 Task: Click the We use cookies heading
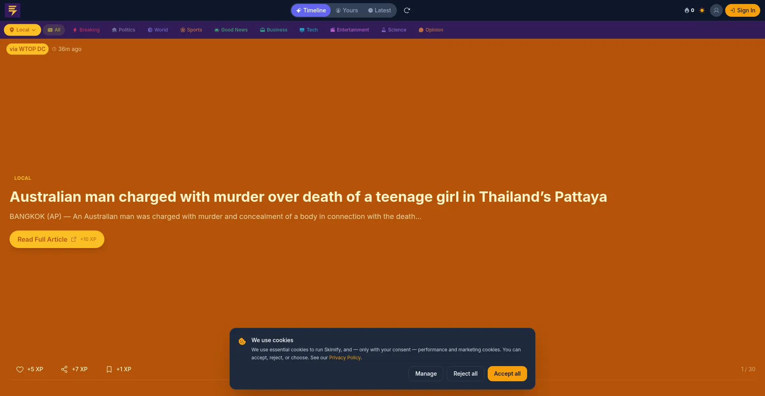click(272, 340)
